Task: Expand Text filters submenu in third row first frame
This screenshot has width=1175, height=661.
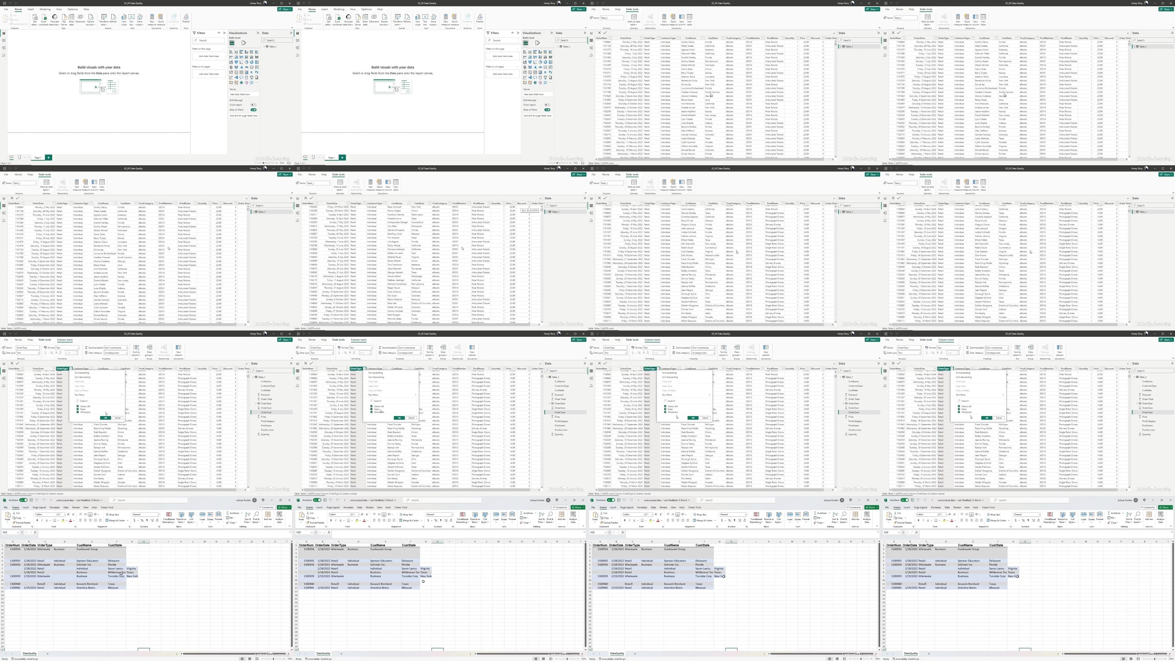Action: click(98, 395)
